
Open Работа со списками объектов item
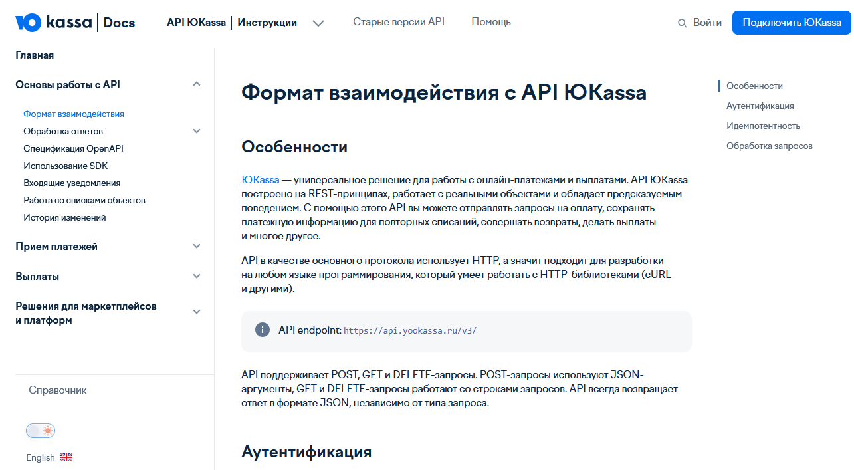(84, 200)
